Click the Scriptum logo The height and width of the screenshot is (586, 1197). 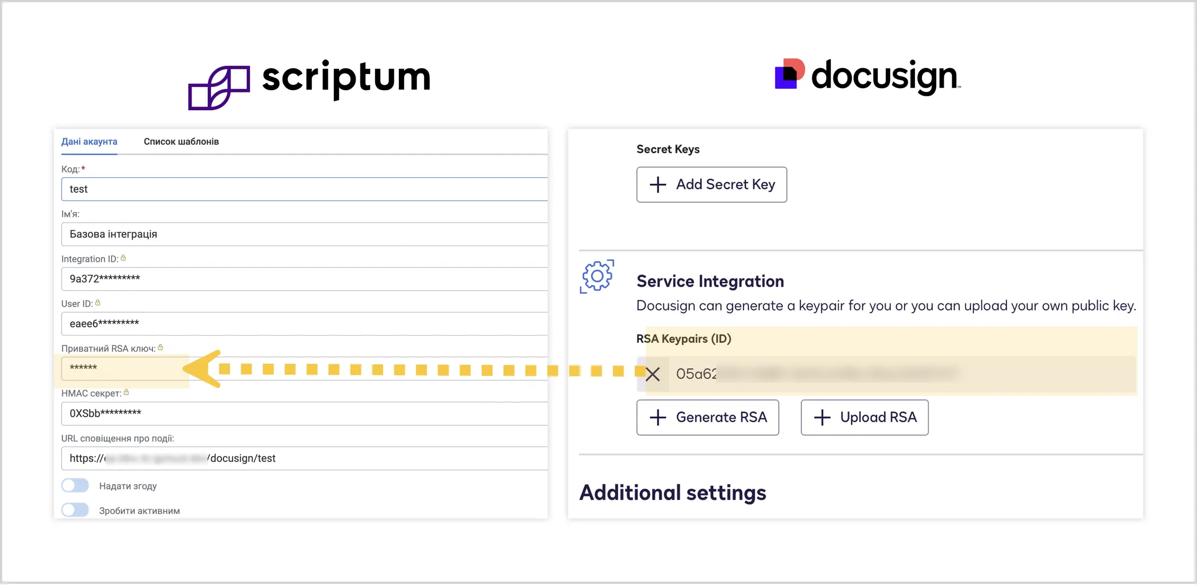pyautogui.click(x=310, y=84)
